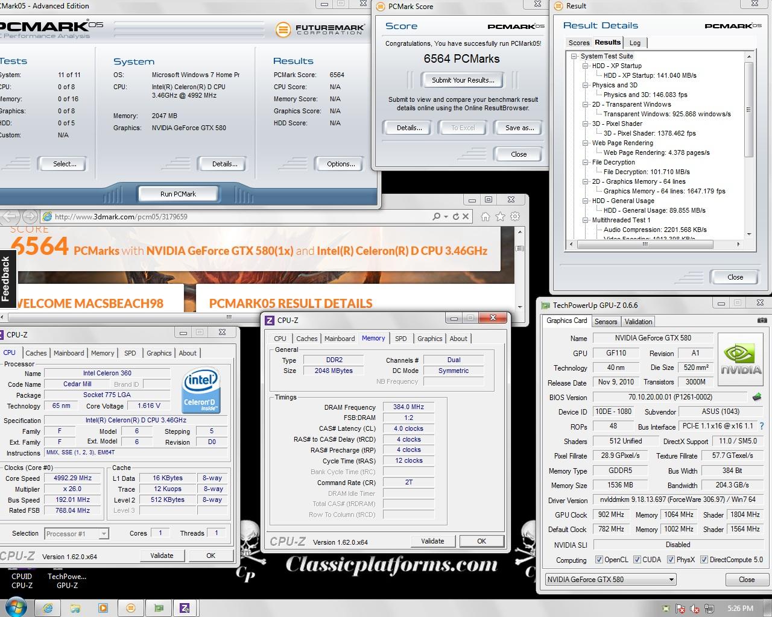Collapse the HDD - XP Startup node
Viewport: 772px width, 617px height.
pos(585,66)
